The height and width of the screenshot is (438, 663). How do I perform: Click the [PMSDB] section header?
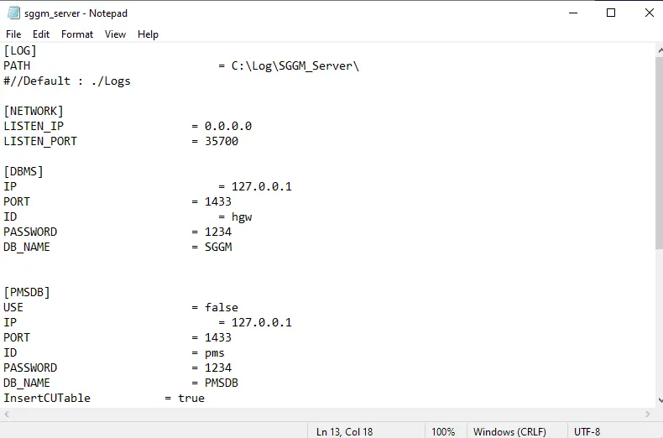pos(27,293)
